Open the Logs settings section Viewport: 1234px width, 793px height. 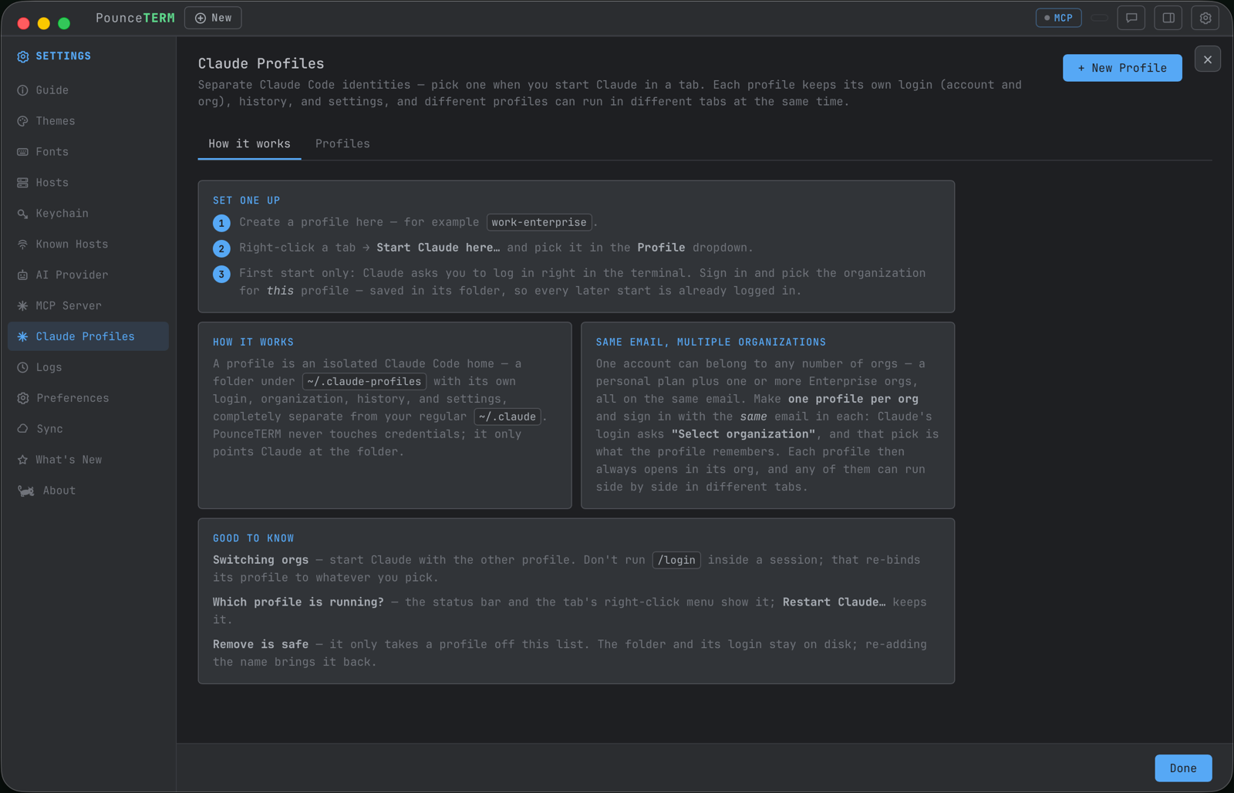[x=88, y=368]
